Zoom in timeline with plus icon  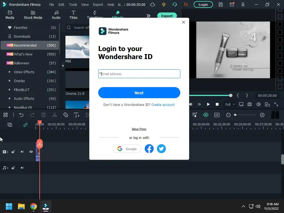(262, 115)
